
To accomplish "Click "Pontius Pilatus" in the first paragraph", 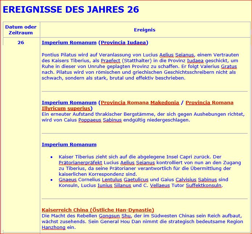I will click(x=59, y=55).
